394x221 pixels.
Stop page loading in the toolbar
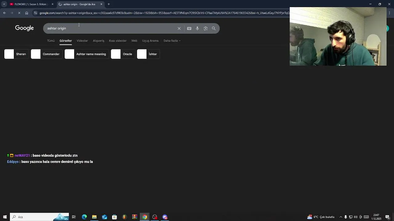pyautogui.click(x=19, y=13)
